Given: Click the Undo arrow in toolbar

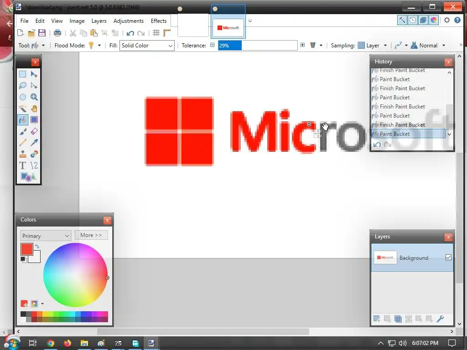Looking at the screenshot, I should (130, 33).
